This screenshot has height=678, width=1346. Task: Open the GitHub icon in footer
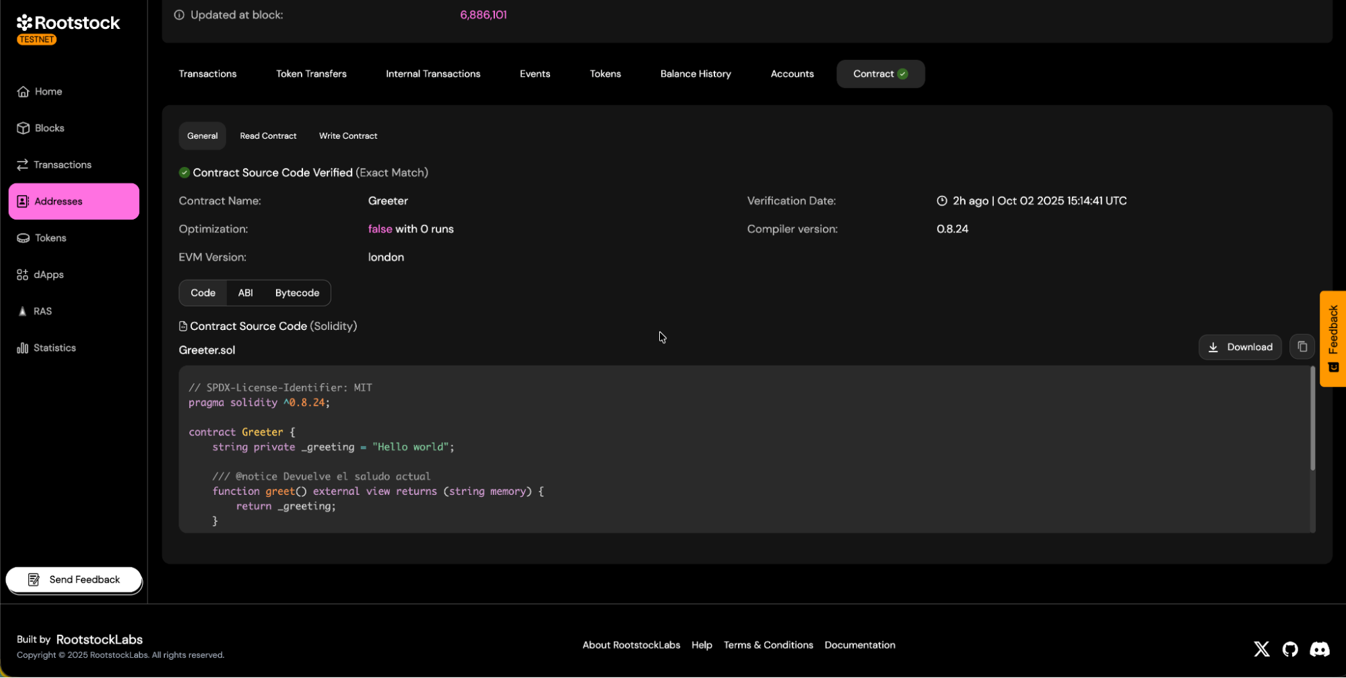point(1289,649)
